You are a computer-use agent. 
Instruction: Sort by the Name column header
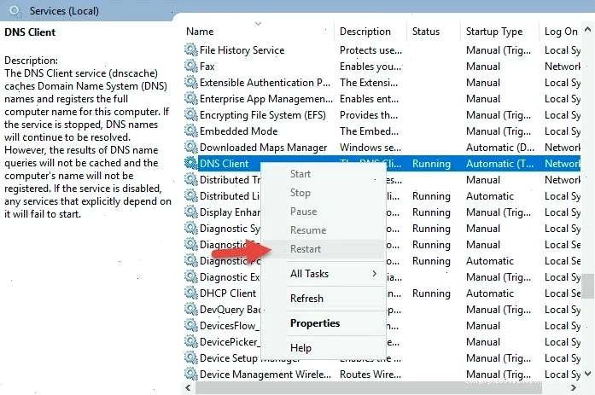(x=258, y=32)
